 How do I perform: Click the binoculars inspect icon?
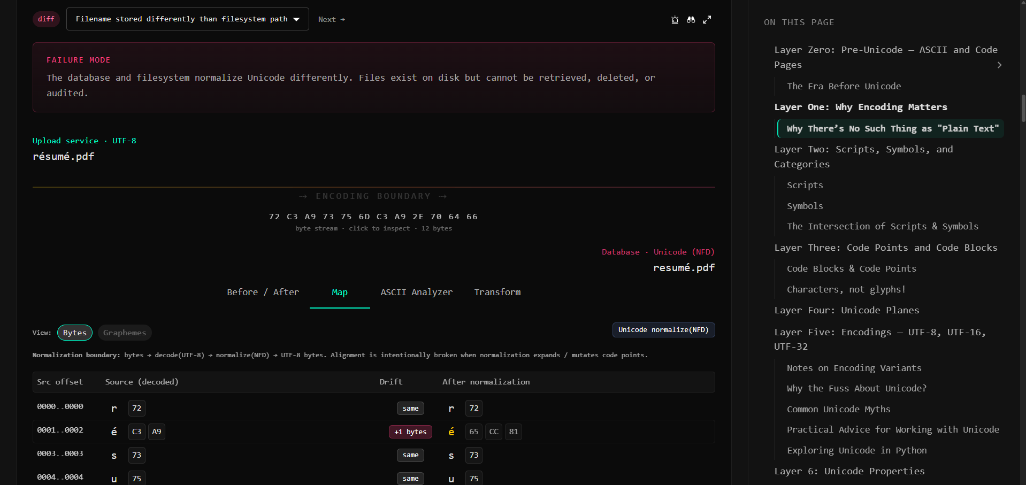point(691,20)
